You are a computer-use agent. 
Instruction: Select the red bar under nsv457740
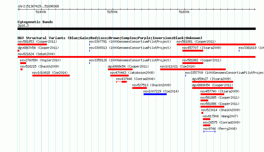[x=212, y=94]
